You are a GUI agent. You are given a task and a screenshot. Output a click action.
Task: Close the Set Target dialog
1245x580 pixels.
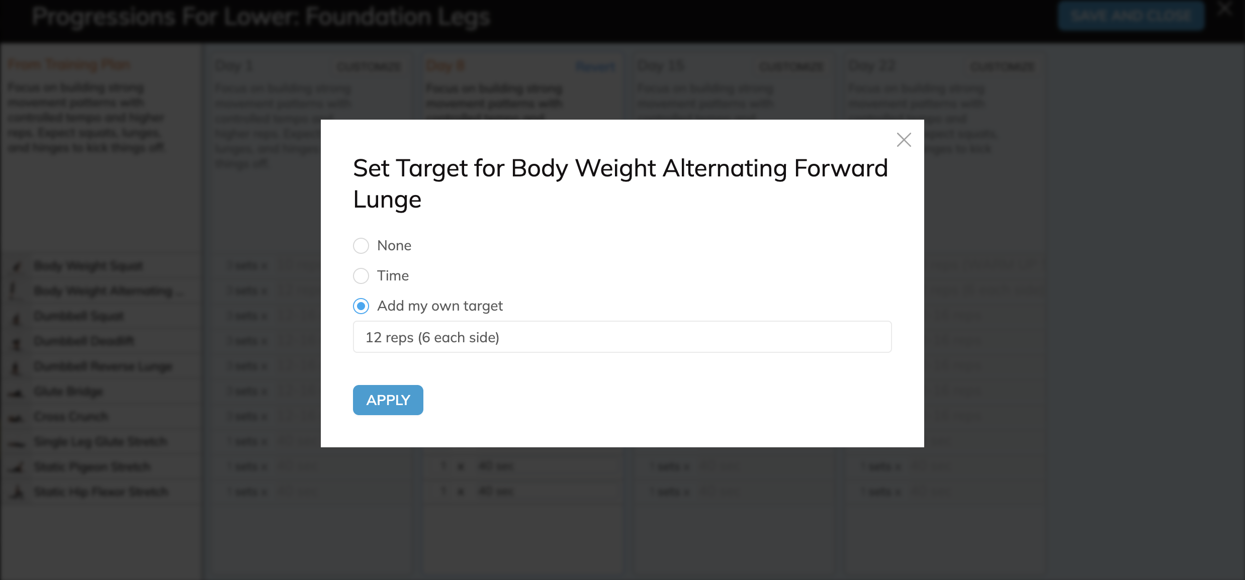coord(904,140)
